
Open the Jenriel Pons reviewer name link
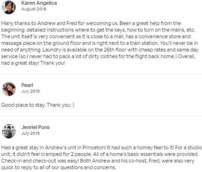pos(35,127)
